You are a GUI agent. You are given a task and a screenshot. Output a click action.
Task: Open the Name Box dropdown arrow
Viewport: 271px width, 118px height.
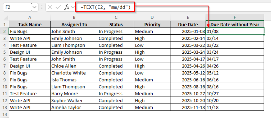click(x=35, y=7)
